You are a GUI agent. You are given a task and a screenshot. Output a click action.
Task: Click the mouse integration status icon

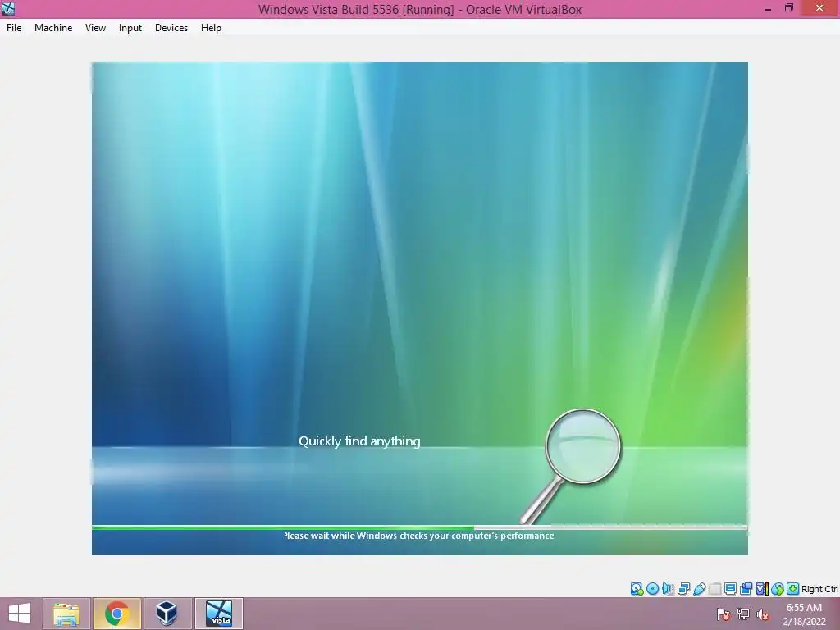778,589
